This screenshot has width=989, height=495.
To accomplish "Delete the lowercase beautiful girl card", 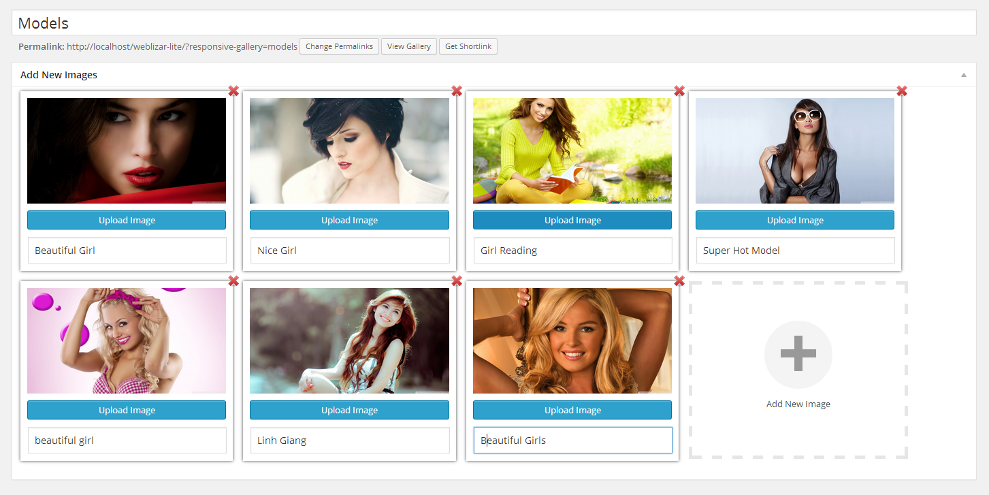I will click(233, 281).
